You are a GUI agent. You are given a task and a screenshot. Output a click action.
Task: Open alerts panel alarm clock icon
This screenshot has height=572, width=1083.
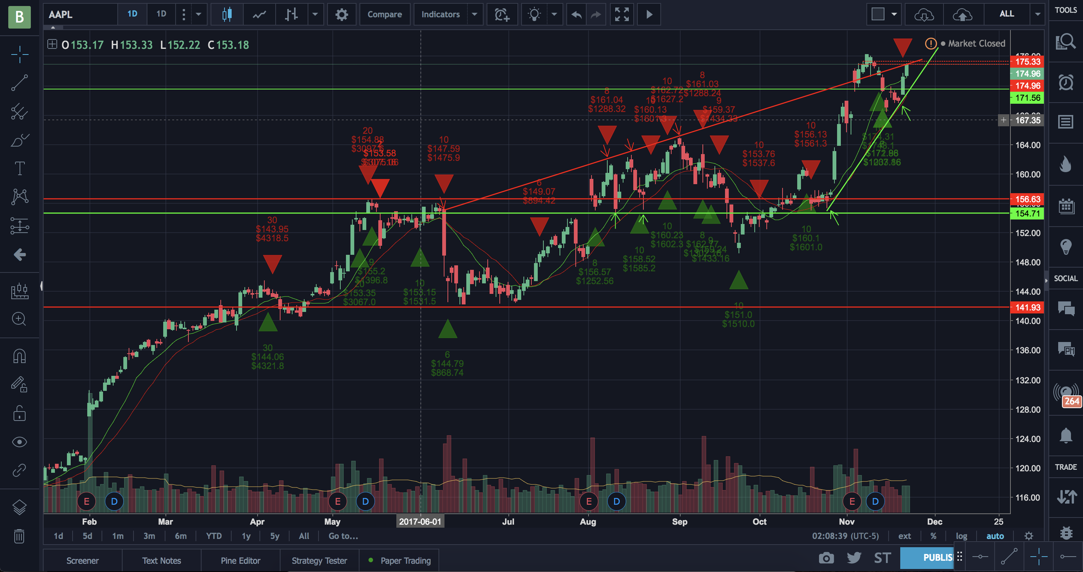[1066, 82]
